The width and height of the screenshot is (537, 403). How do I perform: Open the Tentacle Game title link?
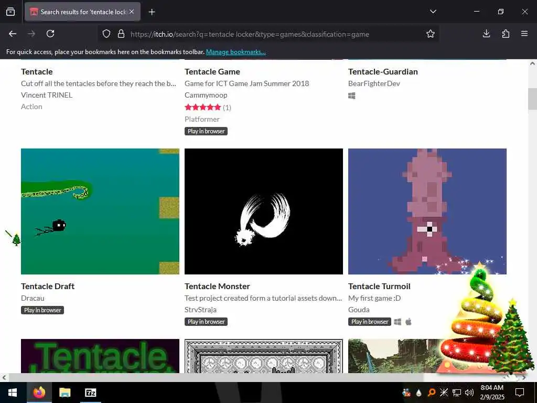212,71
